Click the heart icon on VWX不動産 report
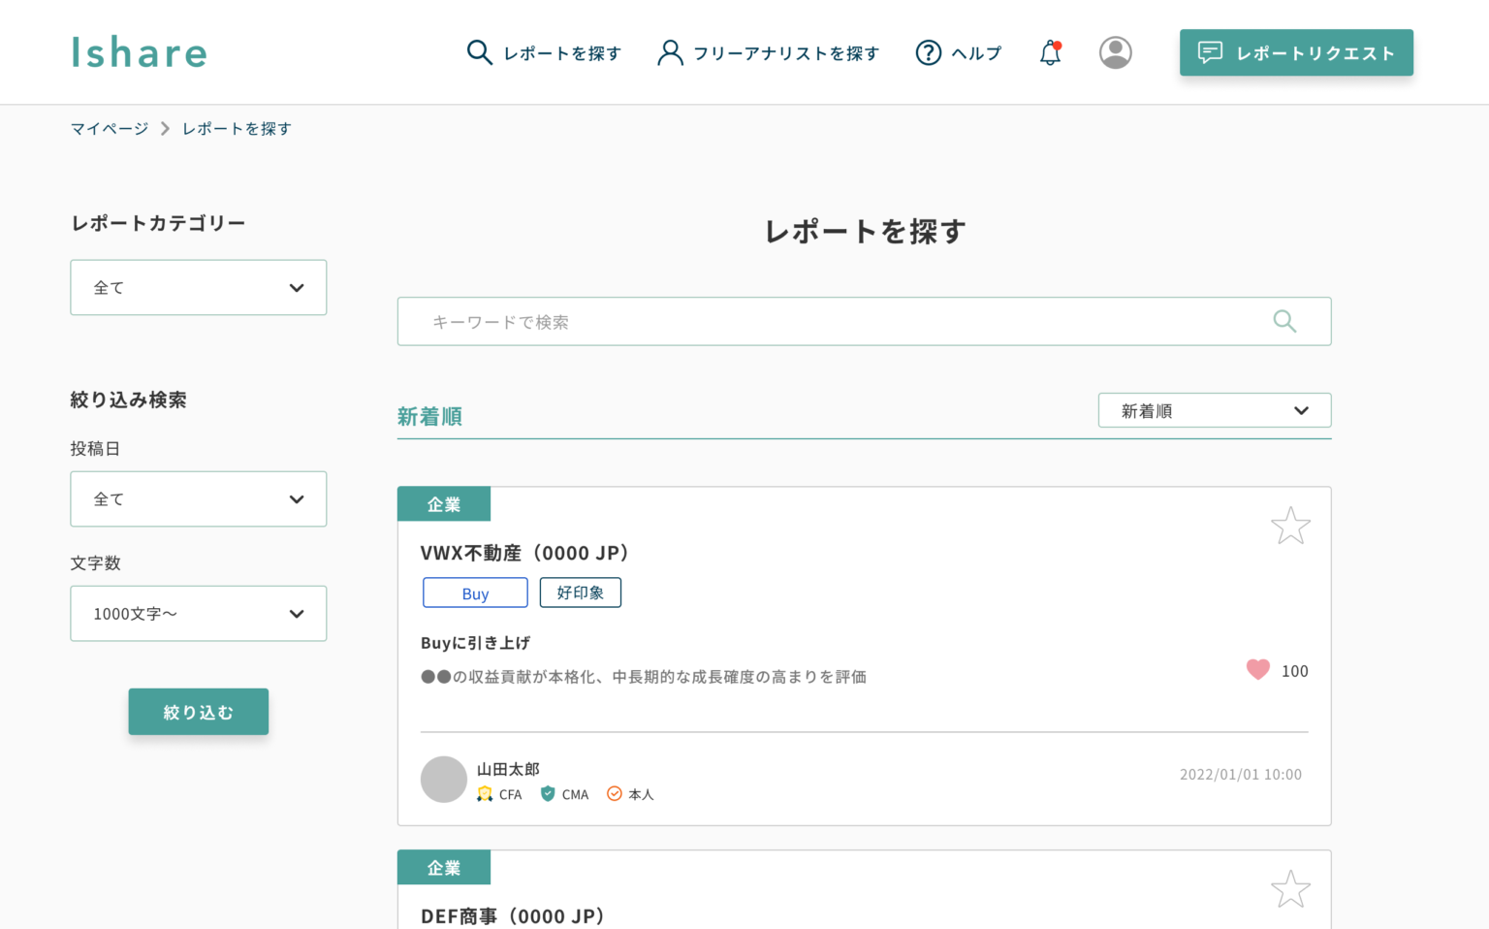The width and height of the screenshot is (1489, 929). point(1257,669)
